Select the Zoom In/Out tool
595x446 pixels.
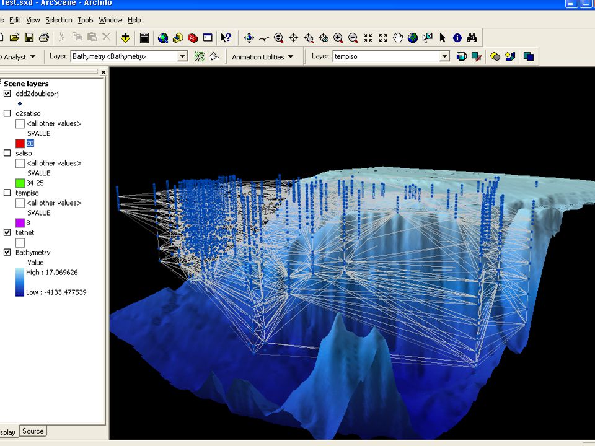coord(278,38)
